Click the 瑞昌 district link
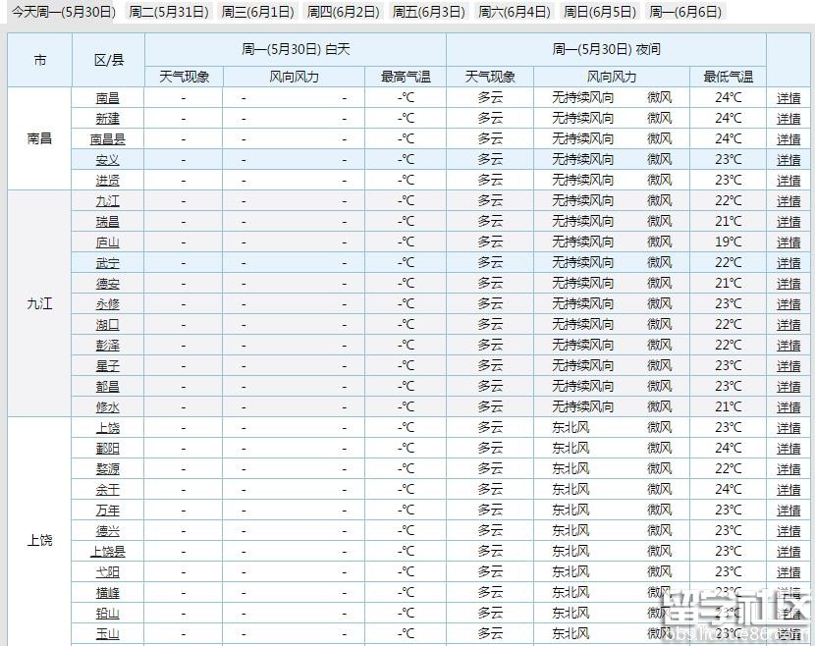The height and width of the screenshot is (646, 815). point(108,222)
